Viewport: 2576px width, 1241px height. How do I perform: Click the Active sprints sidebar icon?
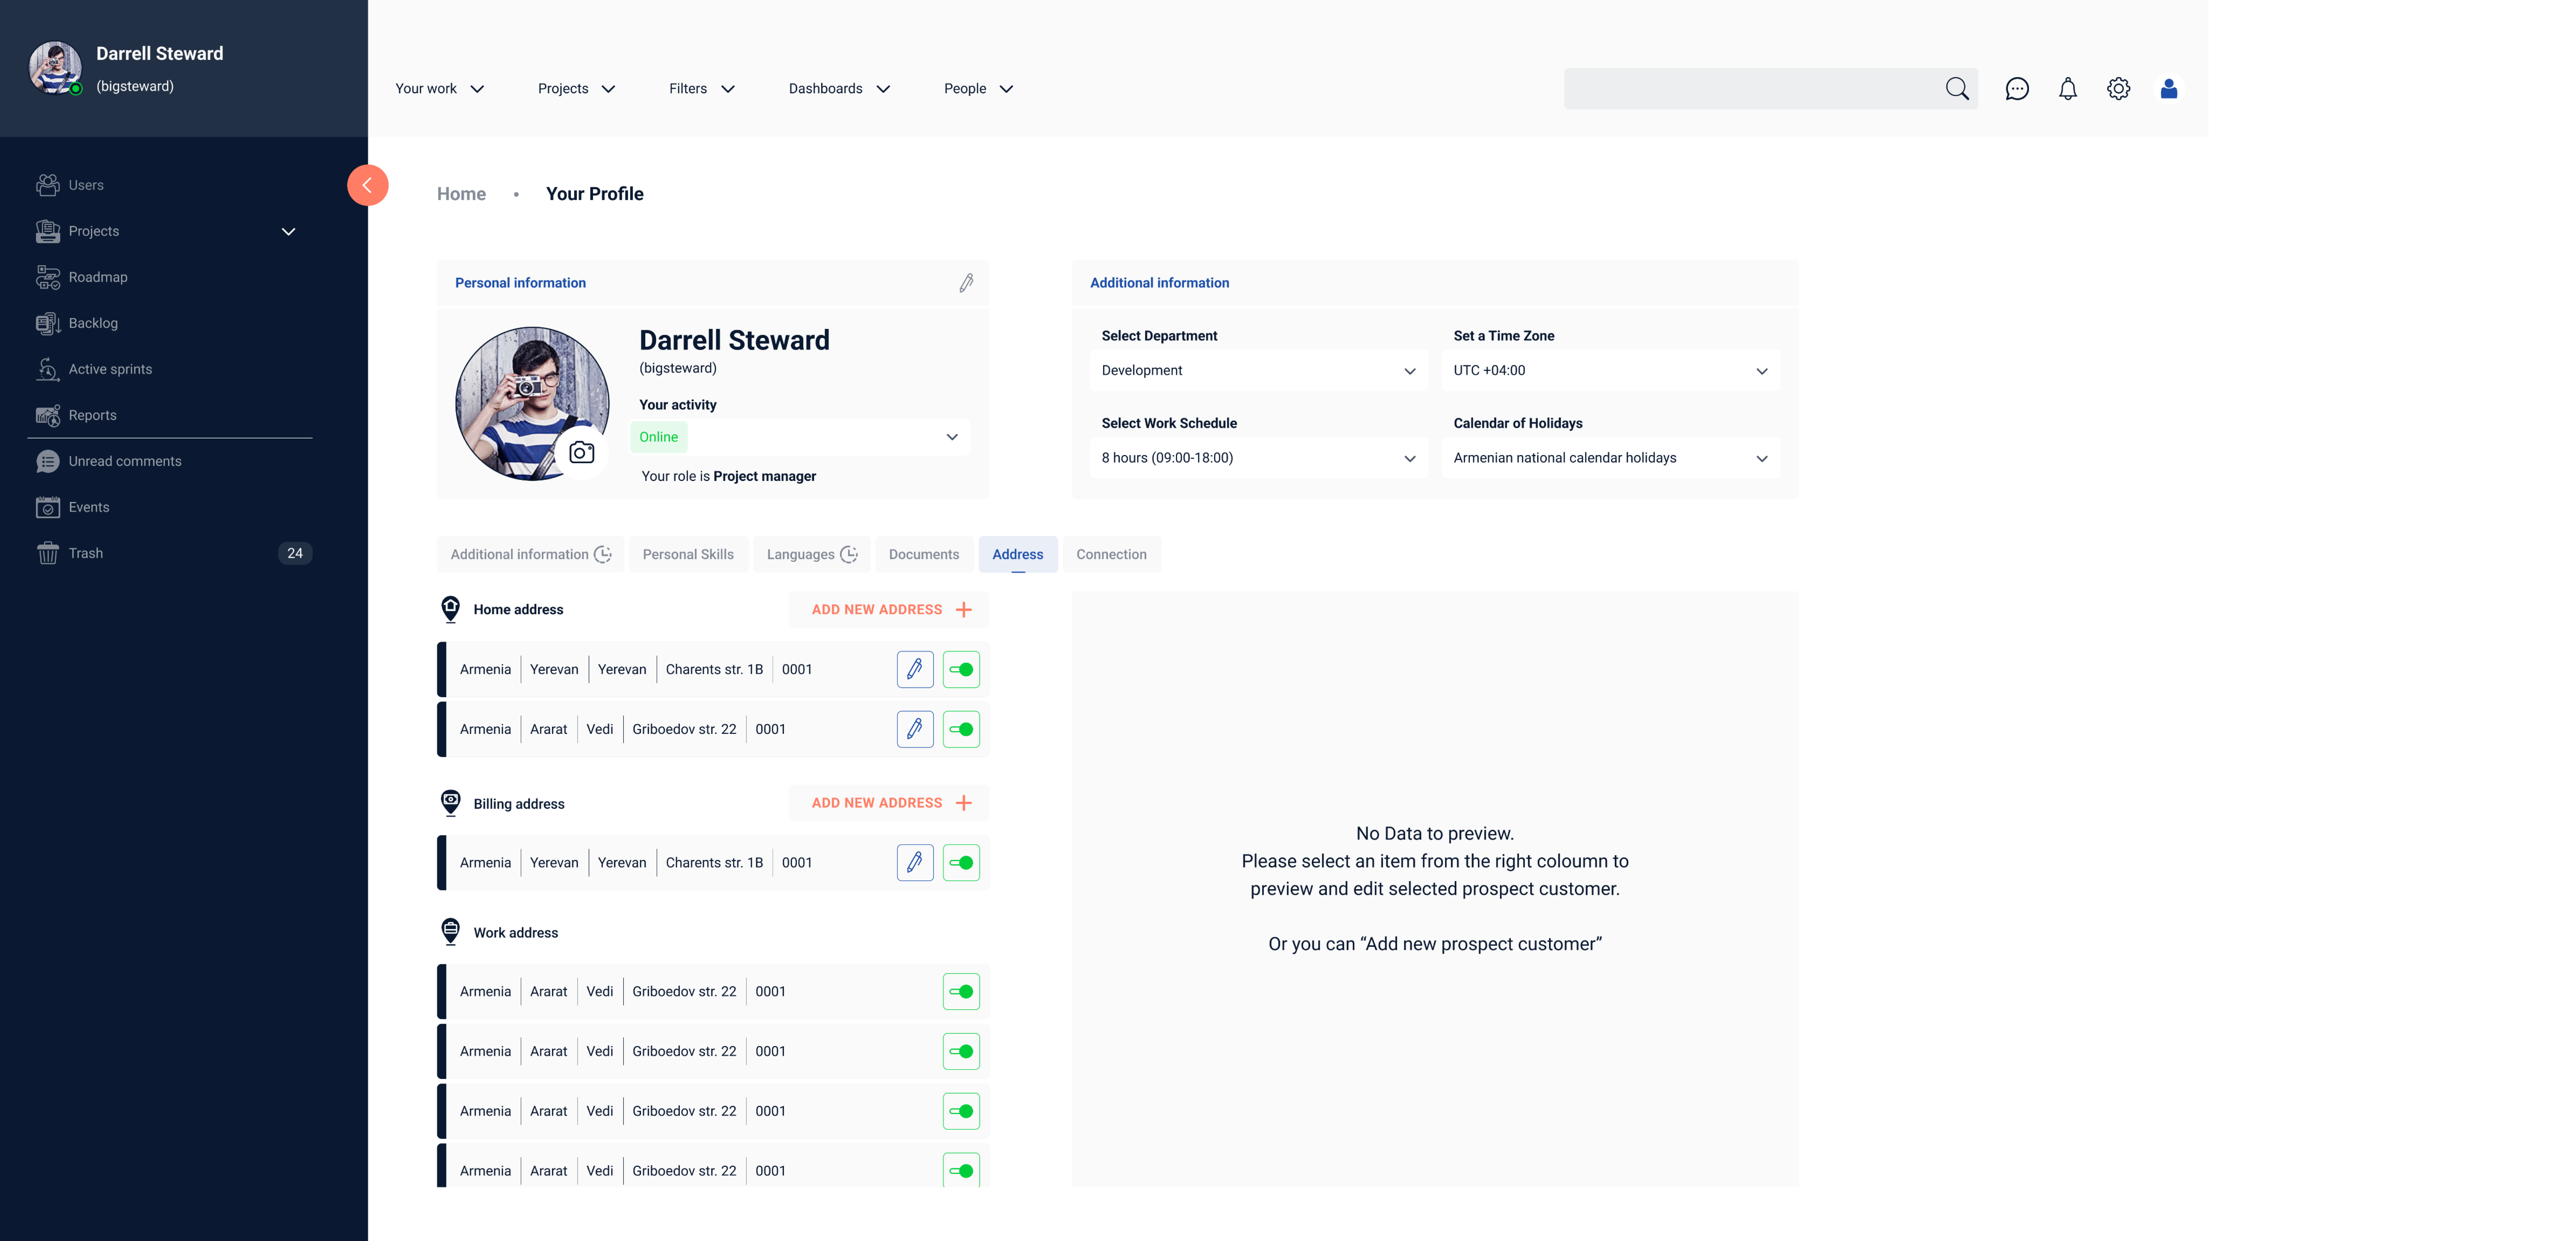point(48,369)
